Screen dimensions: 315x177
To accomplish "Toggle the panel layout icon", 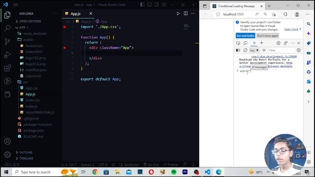I will (x=150, y=4).
